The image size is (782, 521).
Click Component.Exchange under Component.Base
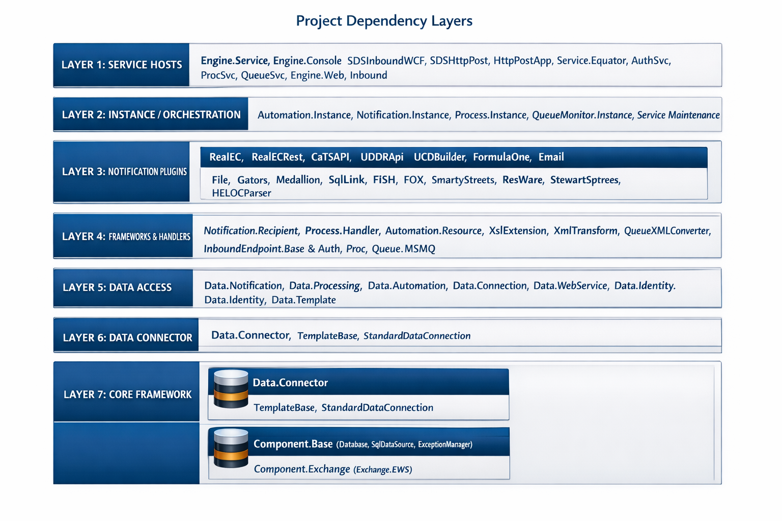click(x=302, y=469)
